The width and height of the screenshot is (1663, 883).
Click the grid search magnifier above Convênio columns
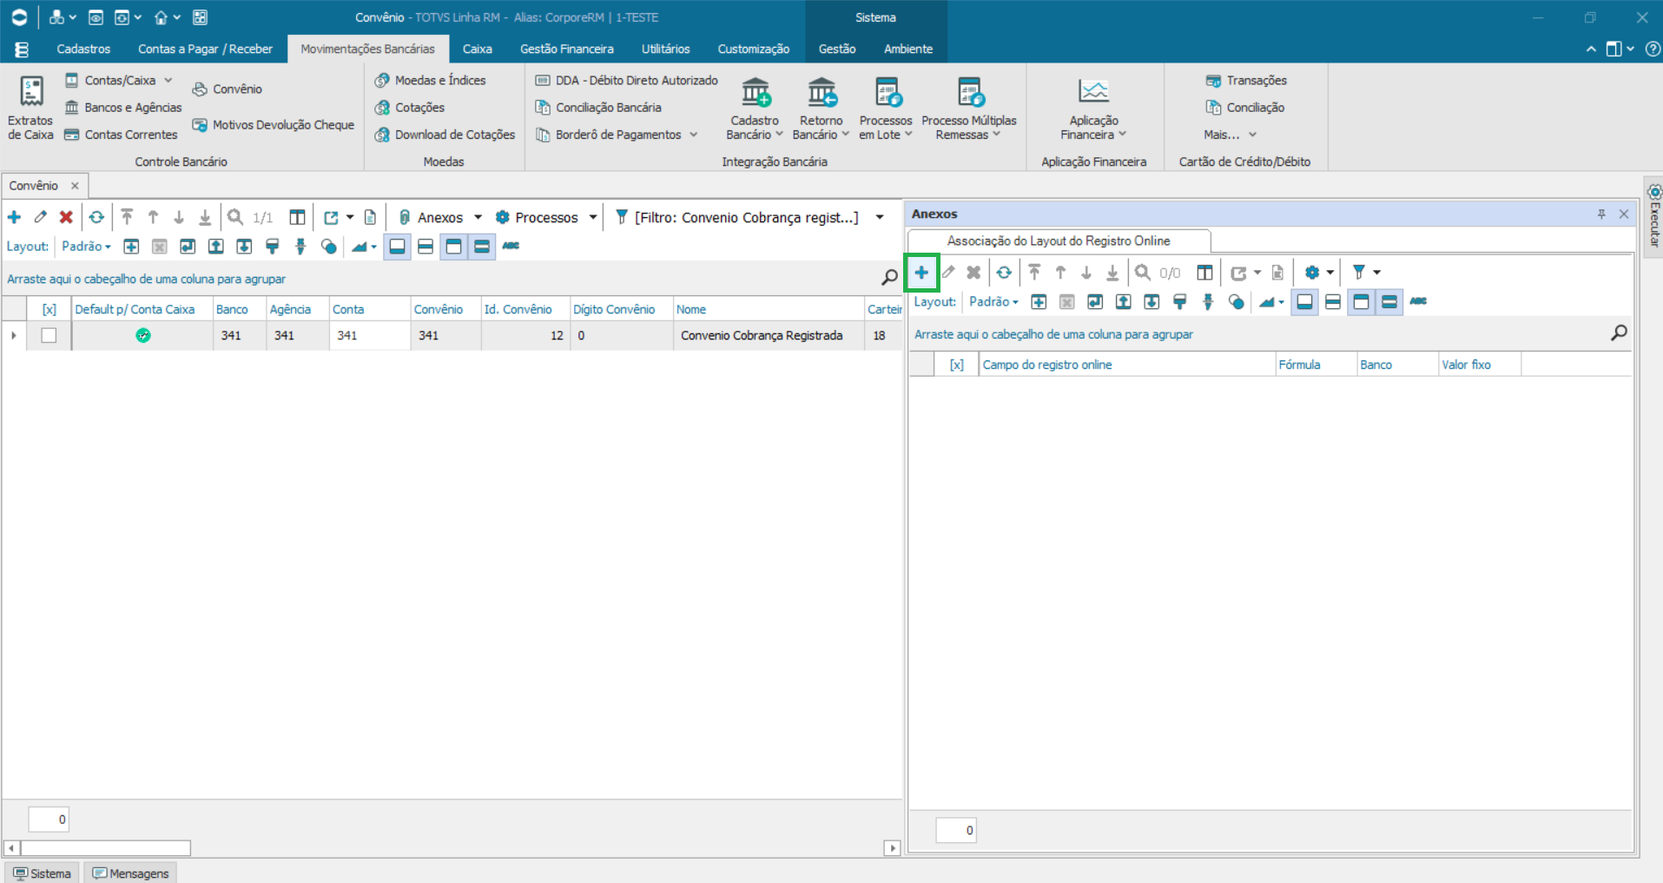tap(889, 278)
